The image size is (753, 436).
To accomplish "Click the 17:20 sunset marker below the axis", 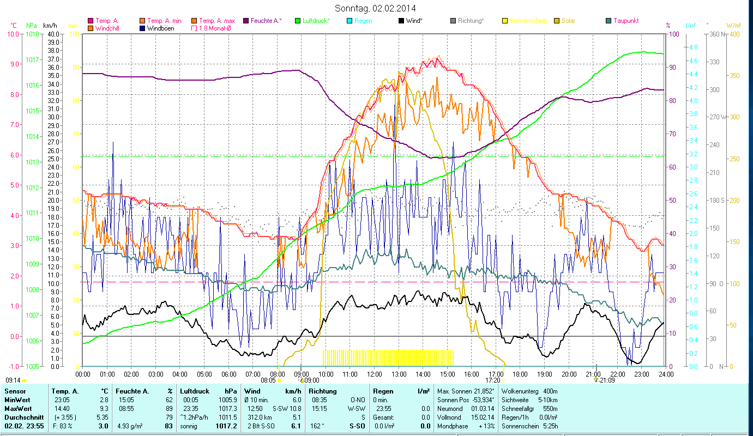I will [493, 380].
